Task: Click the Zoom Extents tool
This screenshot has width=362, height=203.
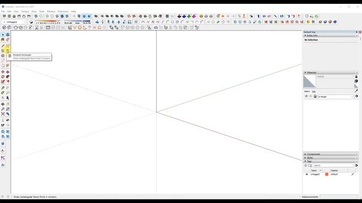Action: coord(3,114)
